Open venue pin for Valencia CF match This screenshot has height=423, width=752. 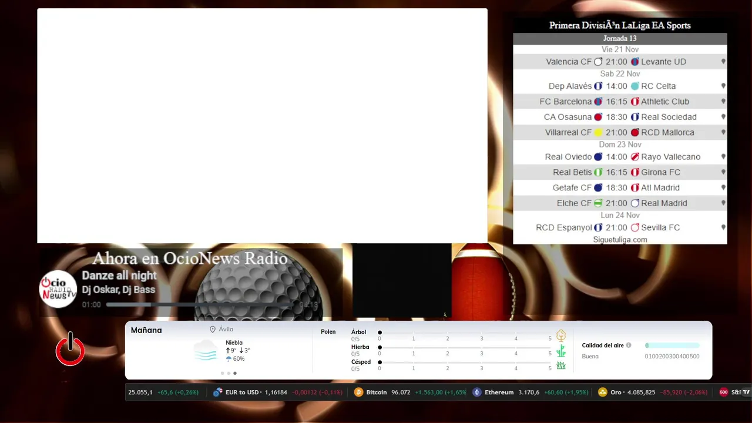tap(723, 62)
